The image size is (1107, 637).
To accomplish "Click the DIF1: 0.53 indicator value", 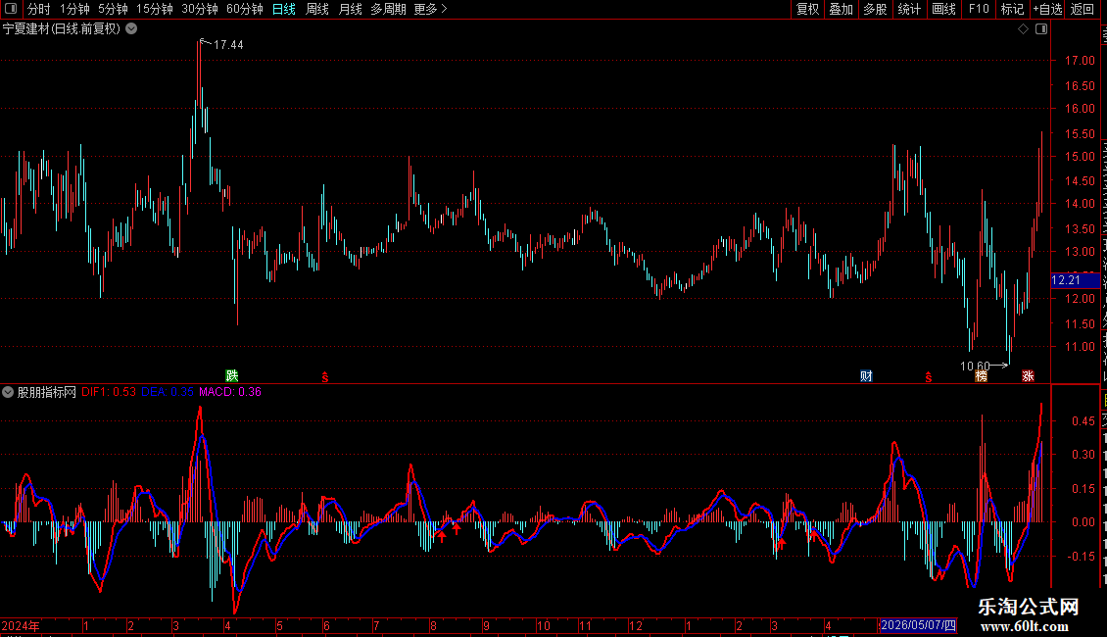I will click(x=109, y=392).
